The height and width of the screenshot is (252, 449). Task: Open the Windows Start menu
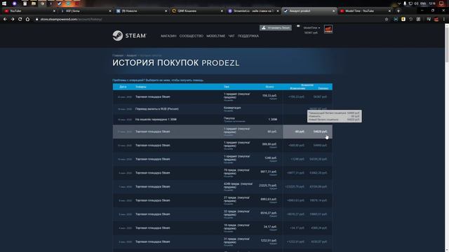[x=4, y=3]
